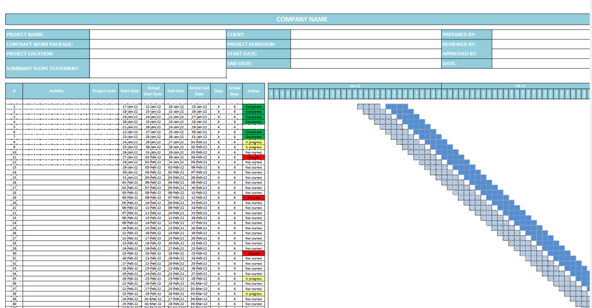Select the Actual End Date column header
The height and width of the screenshot is (308, 592).
199,91
